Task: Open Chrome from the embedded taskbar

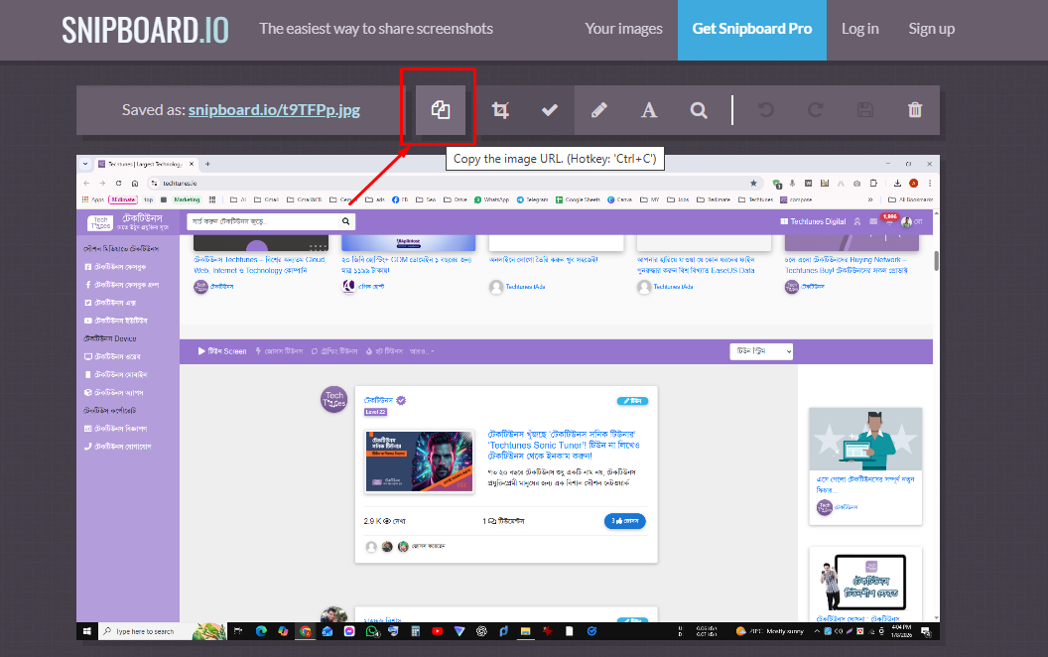Action: click(305, 631)
